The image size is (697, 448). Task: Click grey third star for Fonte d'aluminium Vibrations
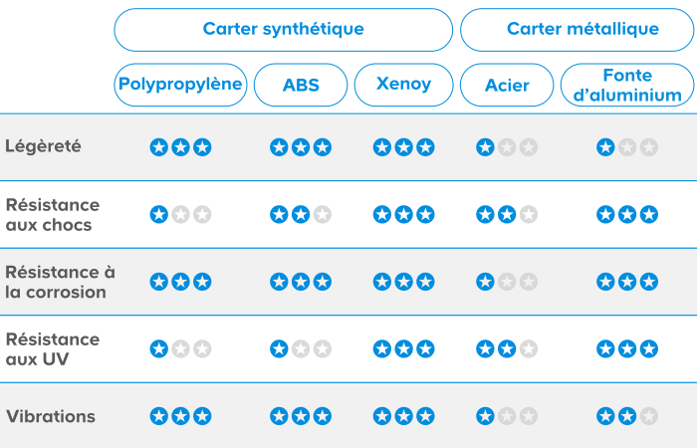[x=649, y=416]
